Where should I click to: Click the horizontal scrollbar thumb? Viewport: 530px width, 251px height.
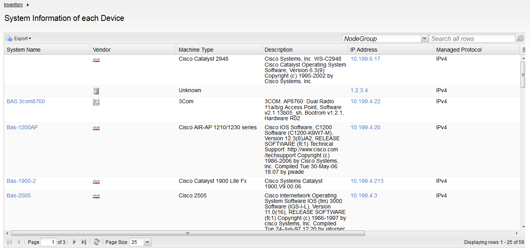pyautogui.click(x=188, y=233)
